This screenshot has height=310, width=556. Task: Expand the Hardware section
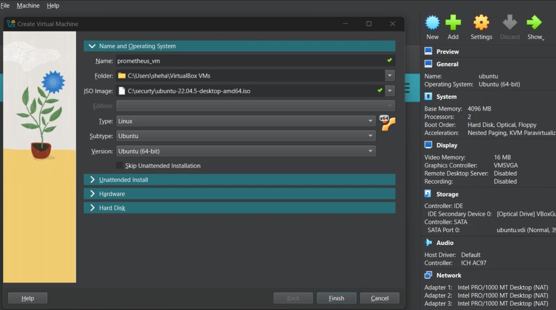point(239,194)
